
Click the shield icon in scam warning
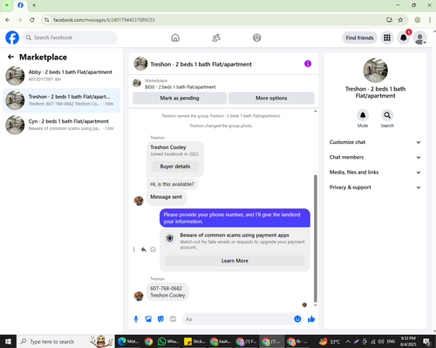tap(170, 238)
